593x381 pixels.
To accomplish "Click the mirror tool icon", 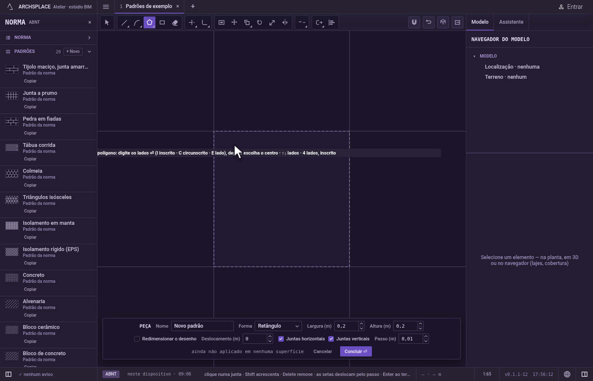I will [x=285, y=22].
